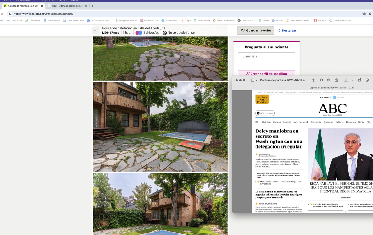Image resolution: width=373 pixels, height=235 pixels.
Task: Toggle the Nacional/Sevilla edition switch
Action: pyautogui.click(x=333, y=97)
